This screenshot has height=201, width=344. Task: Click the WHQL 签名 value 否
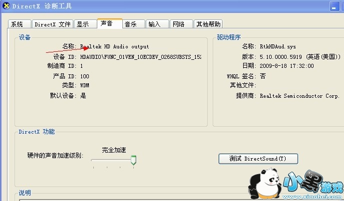coord(263,76)
